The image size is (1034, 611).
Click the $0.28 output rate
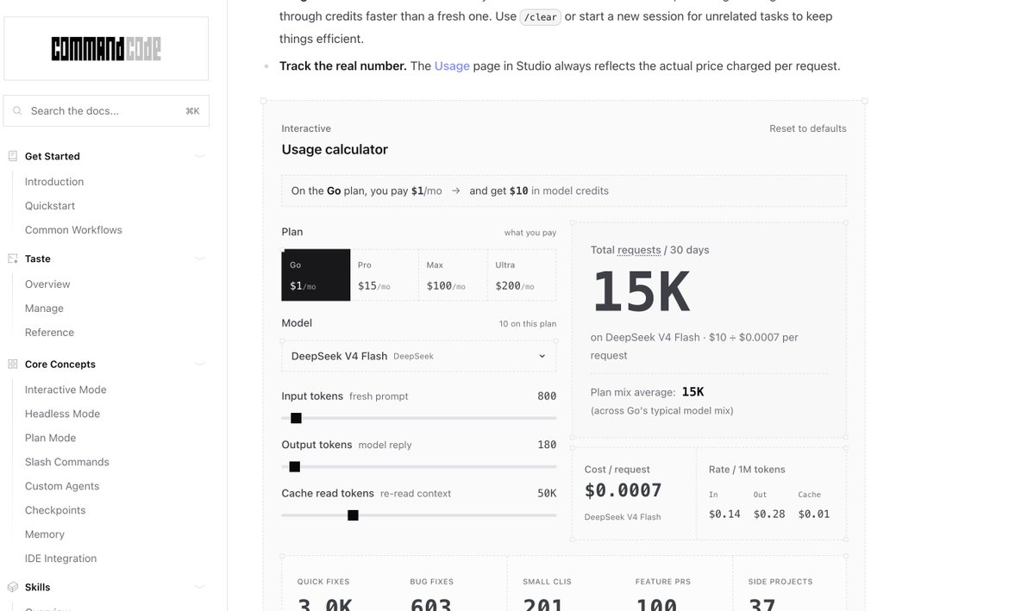tap(769, 514)
